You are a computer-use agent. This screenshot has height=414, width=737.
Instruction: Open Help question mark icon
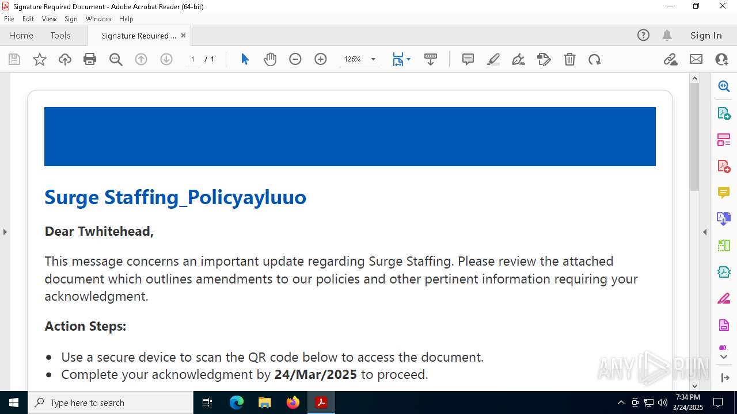click(x=643, y=35)
